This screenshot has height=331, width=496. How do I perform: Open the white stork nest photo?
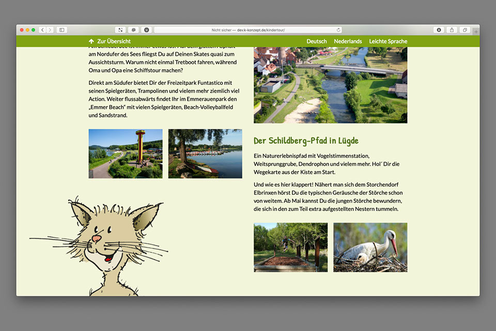(370, 247)
